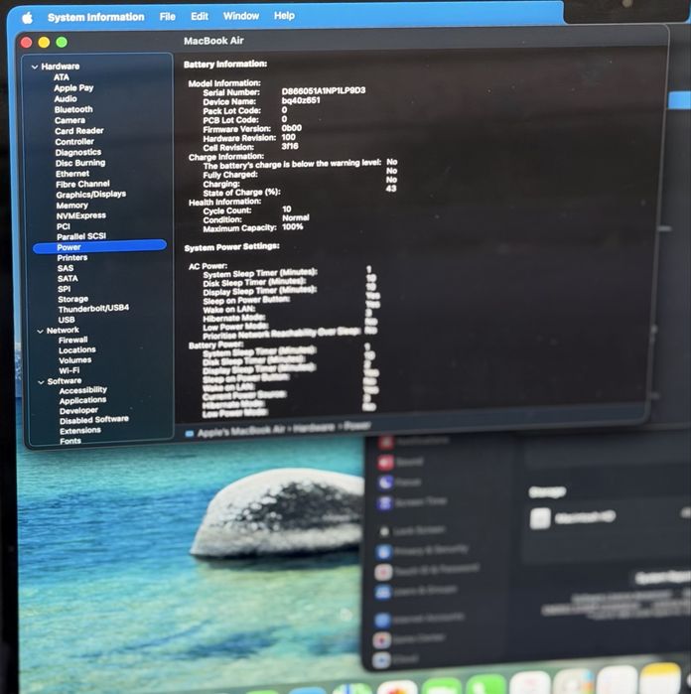The image size is (691, 694).
Task: Click the Mac icon in the path bar
Action: click(x=190, y=434)
